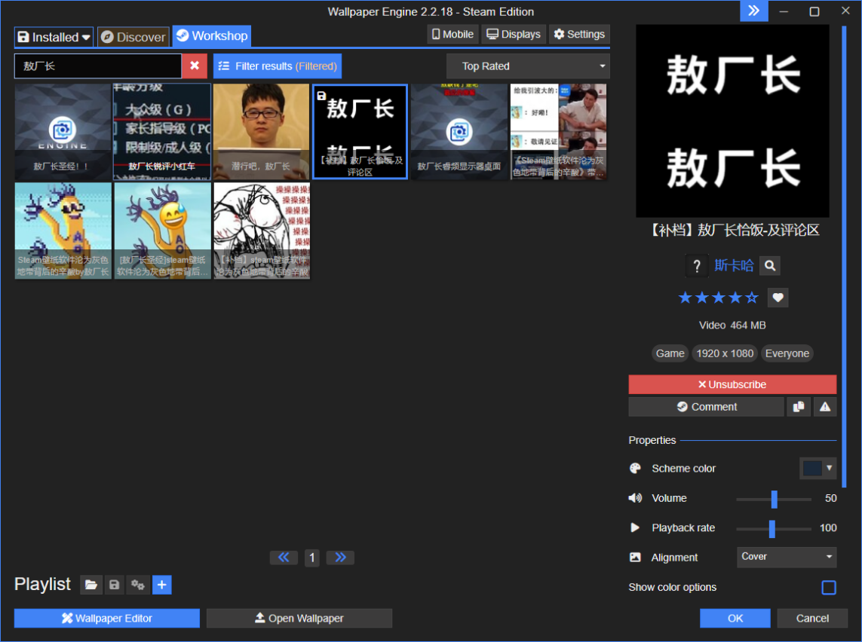Favorite wallpaper using heart icon
862x642 pixels.
click(x=778, y=298)
